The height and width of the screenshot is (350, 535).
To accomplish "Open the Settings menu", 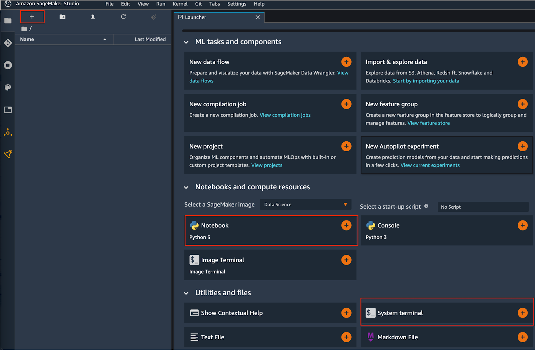I will pos(236,4).
